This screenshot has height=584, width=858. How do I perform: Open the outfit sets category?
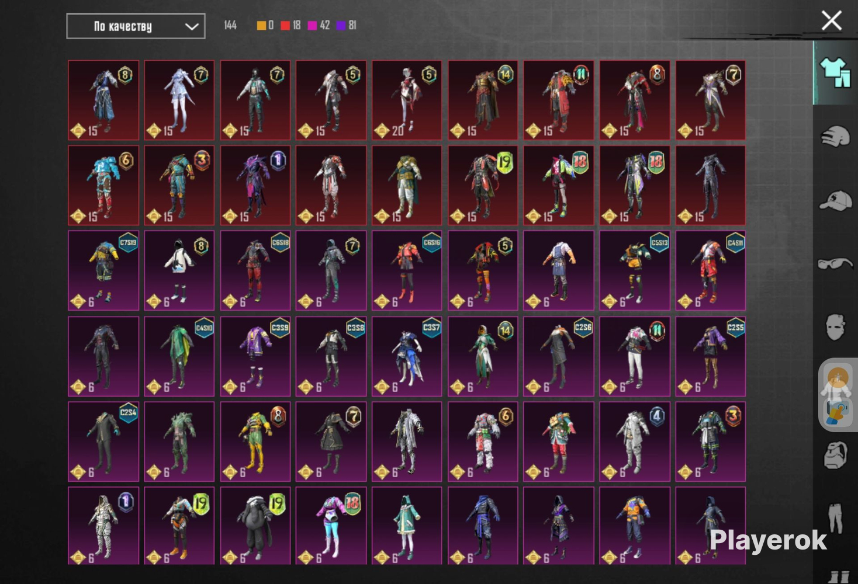[x=834, y=72]
